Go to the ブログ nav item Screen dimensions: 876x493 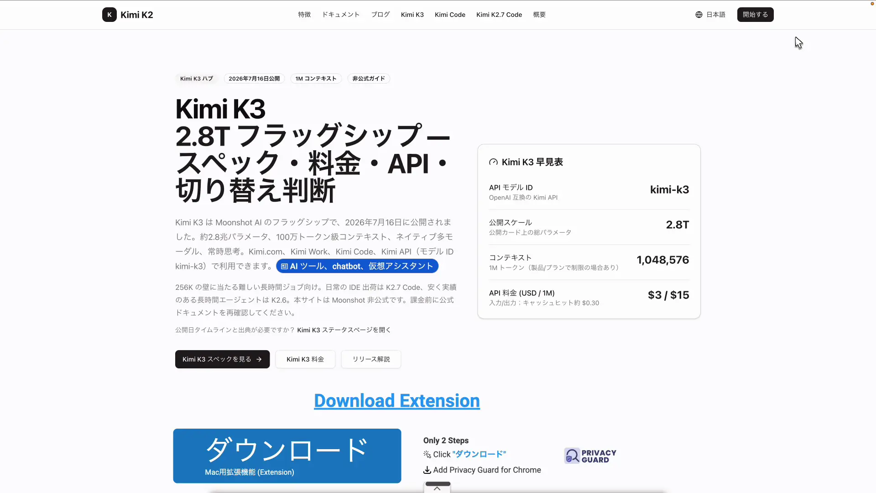point(380,15)
